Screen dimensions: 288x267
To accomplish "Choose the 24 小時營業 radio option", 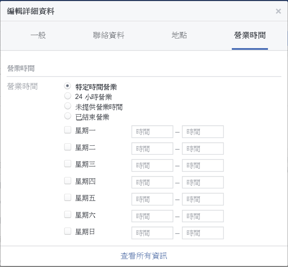I will (67, 96).
